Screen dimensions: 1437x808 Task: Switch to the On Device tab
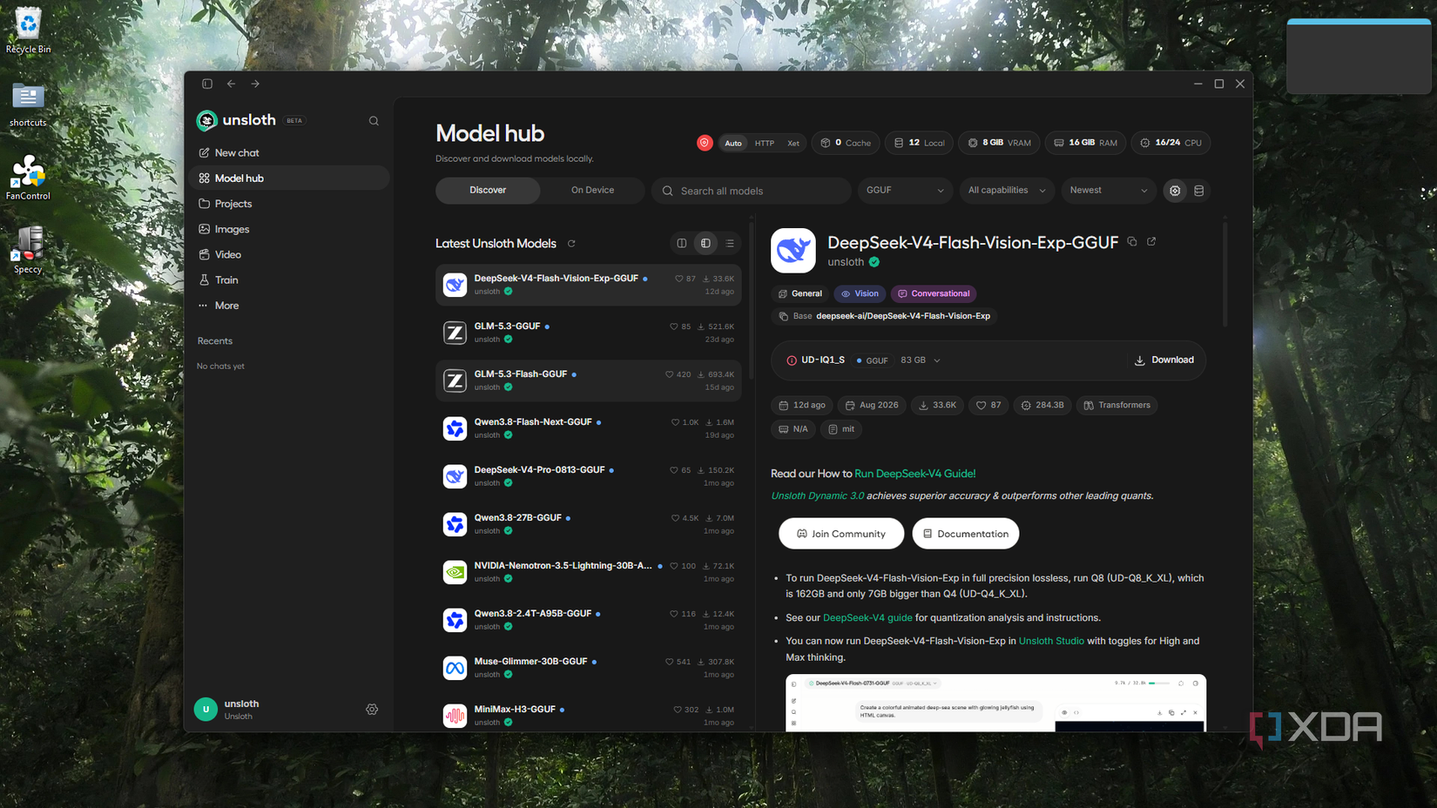point(592,191)
